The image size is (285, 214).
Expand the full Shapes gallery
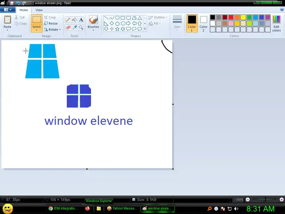point(145,29)
